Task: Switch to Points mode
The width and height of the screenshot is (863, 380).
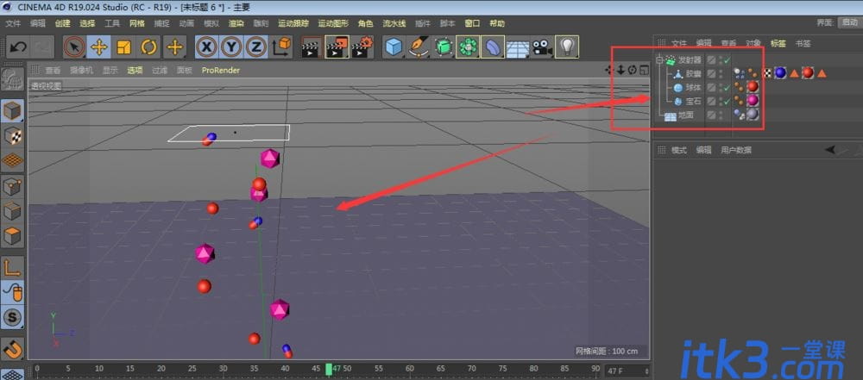Action: 13,187
